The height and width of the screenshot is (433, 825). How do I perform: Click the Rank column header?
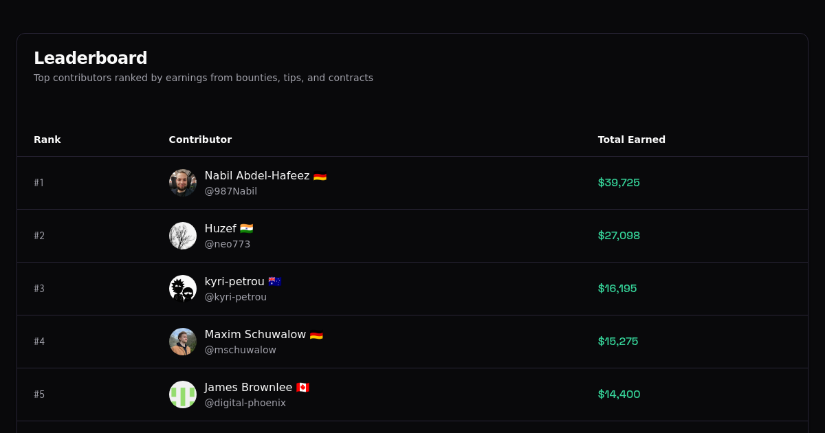pyautogui.click(x=47, y=140)
